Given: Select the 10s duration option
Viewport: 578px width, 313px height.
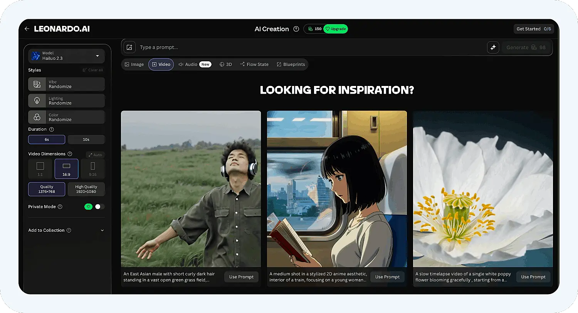Looking at the screenshot, I should [86, 140].
